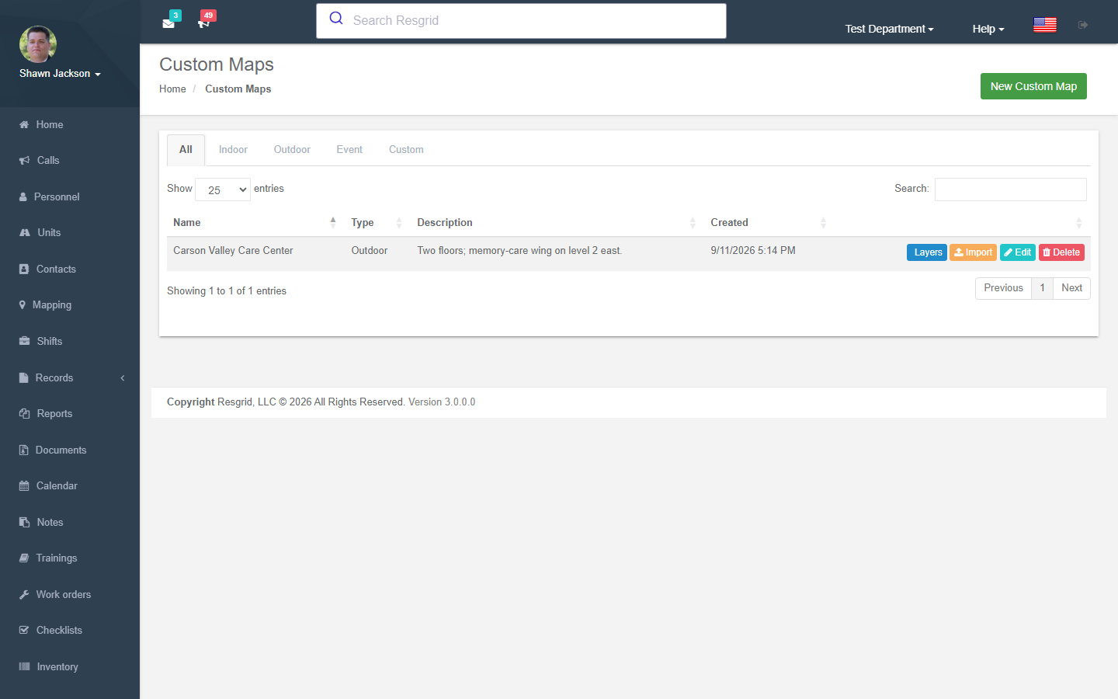Image resolution: width=1118 pixels, height=699 pixels.
Task: Click the Notes icon in sidebar
Action: (24, 523)
